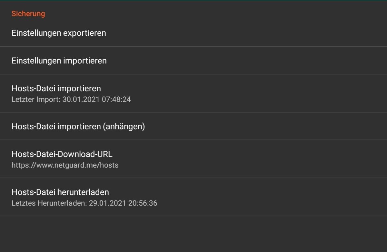
Task: Click empty area below Hosts-Datei herunterladen
Action: pos(193,234)
